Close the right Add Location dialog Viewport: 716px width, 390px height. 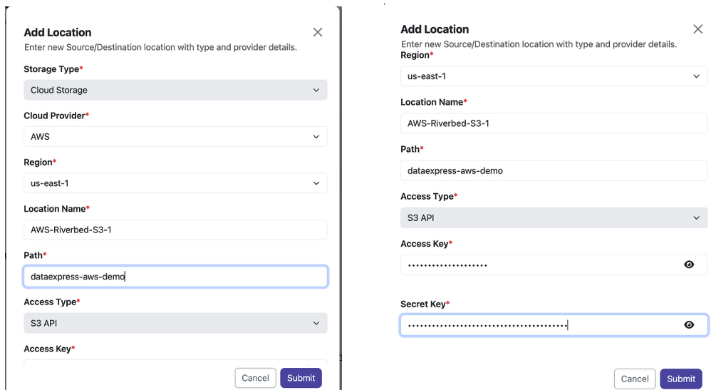coord(697,29)
